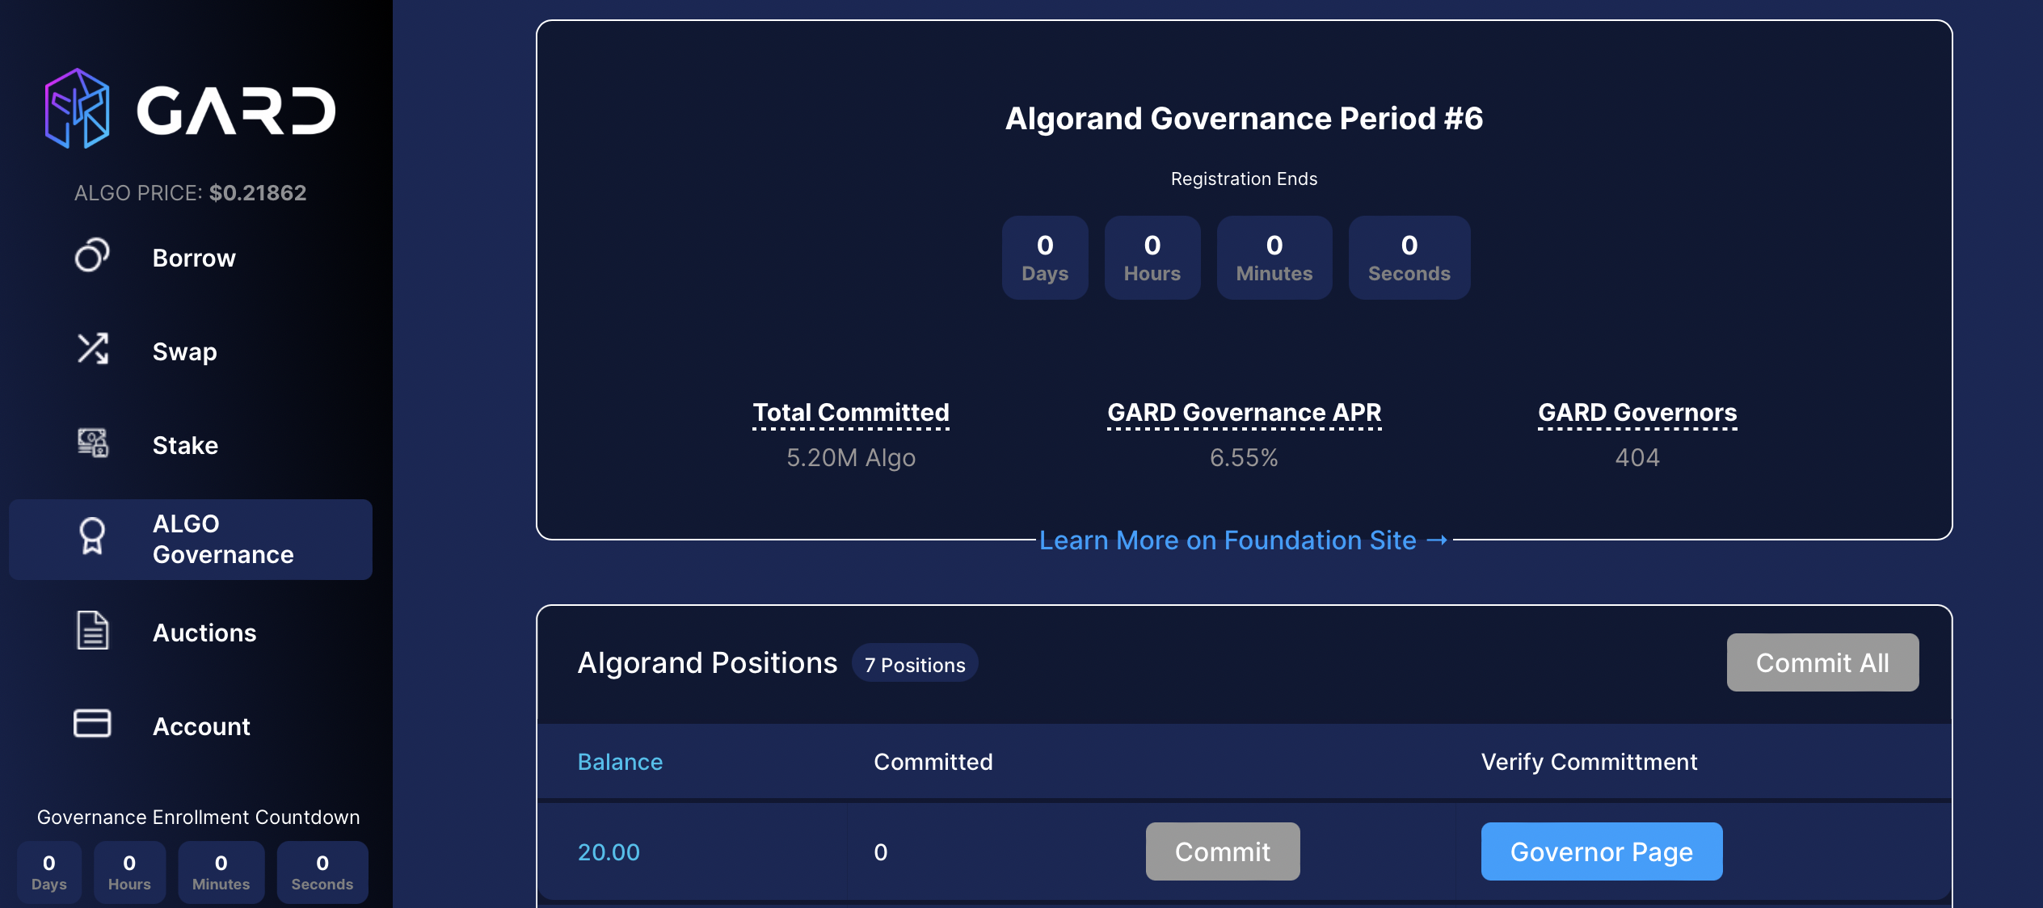Select ALGO Governance in sidebar

point(191,539)
